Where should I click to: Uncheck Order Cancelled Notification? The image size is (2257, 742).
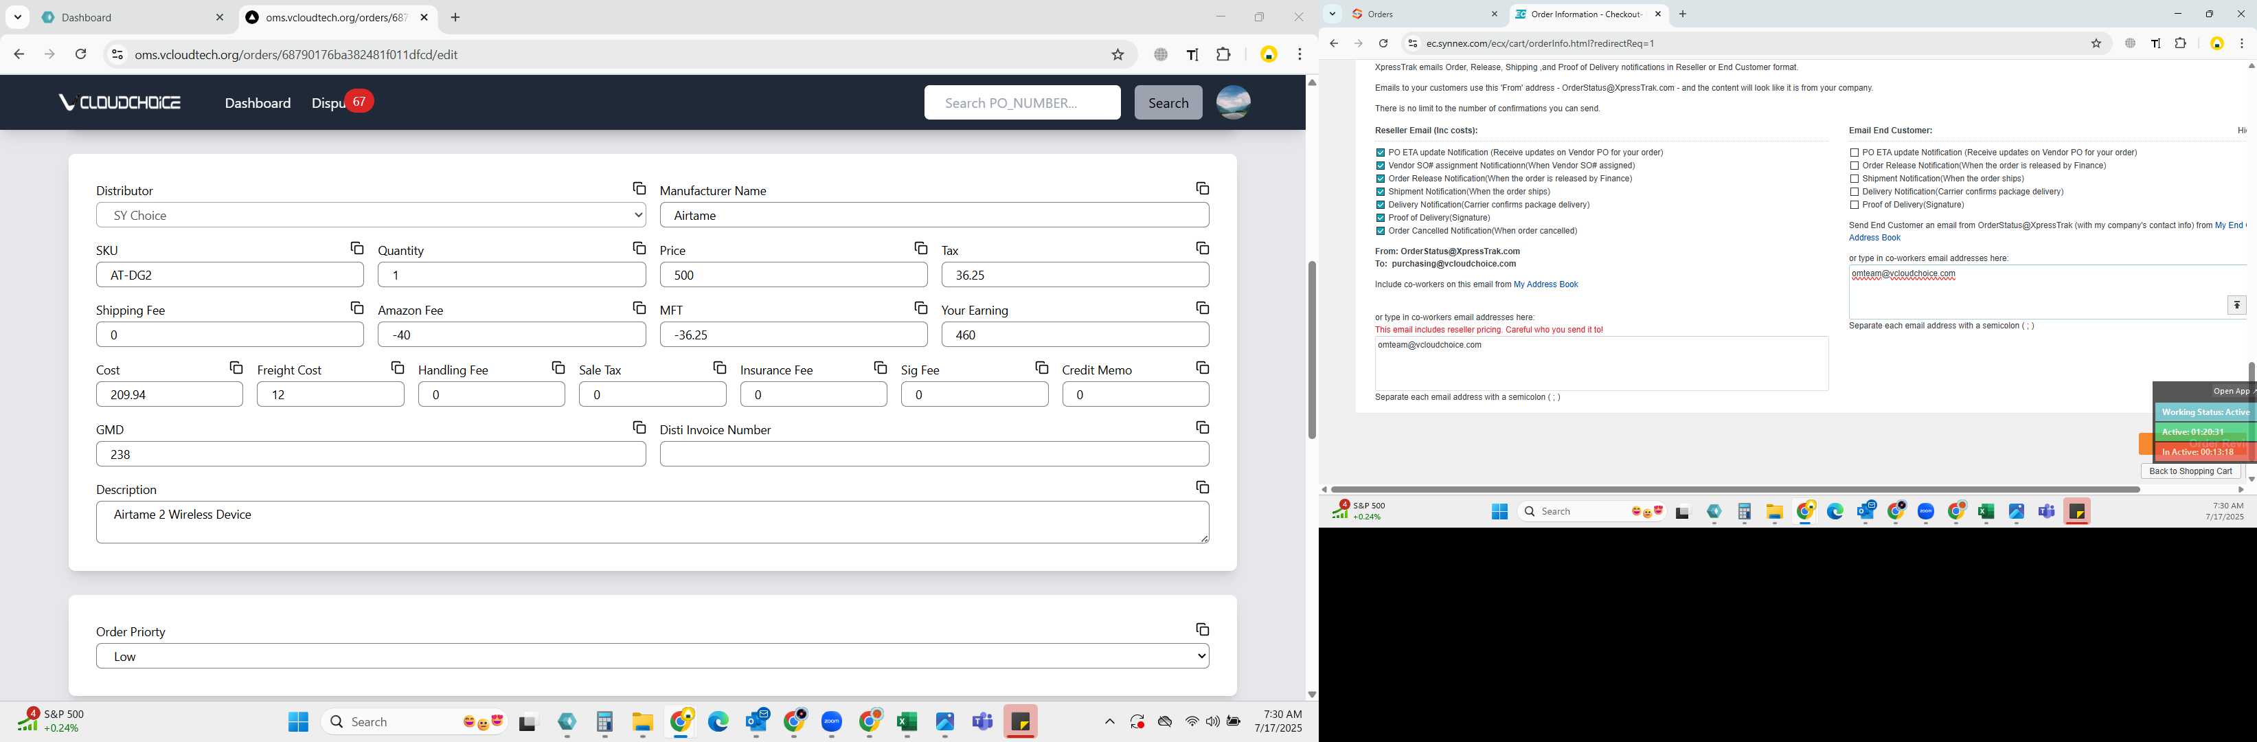coord(1380,232)
